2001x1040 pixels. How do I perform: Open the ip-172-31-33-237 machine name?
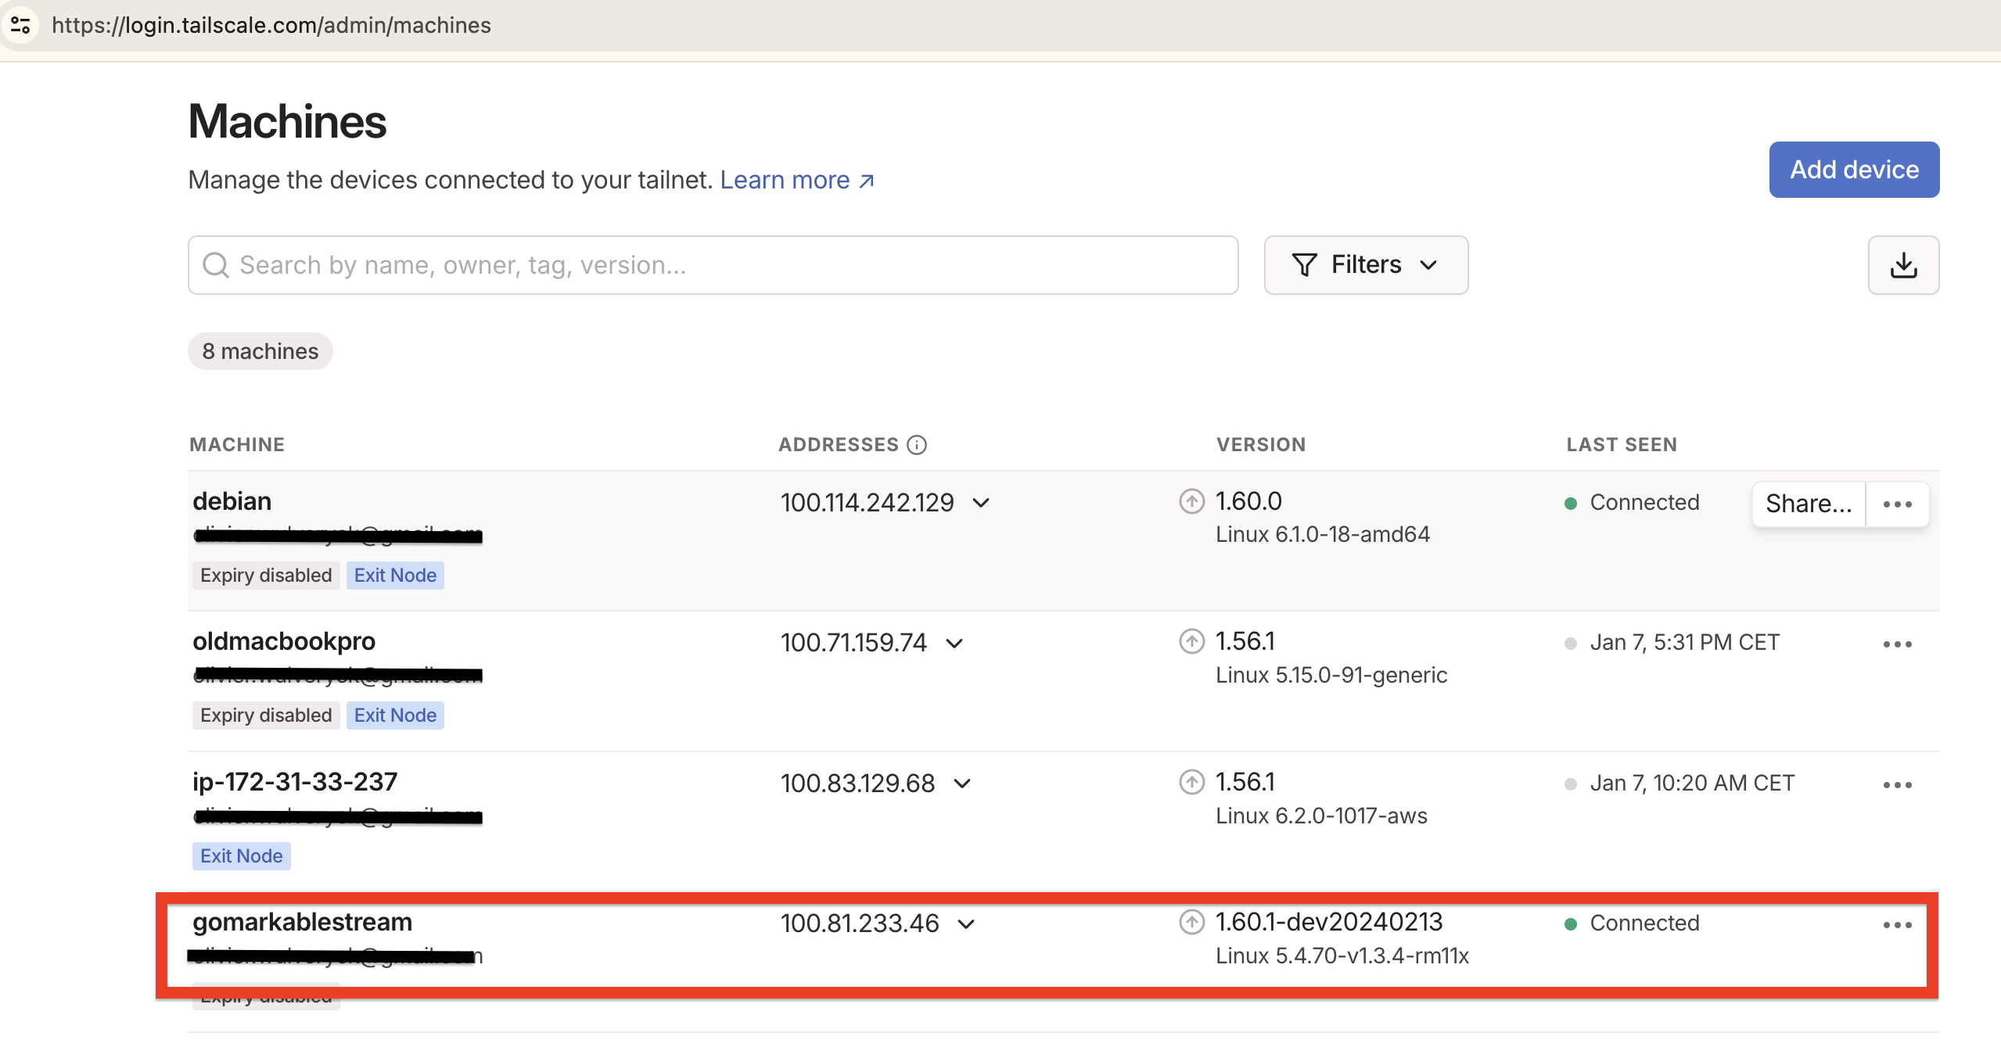pos(295,782)
